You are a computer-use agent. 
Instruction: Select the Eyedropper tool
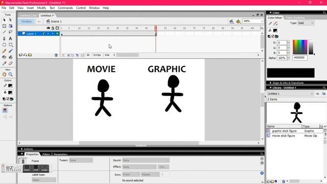point(4,63)
